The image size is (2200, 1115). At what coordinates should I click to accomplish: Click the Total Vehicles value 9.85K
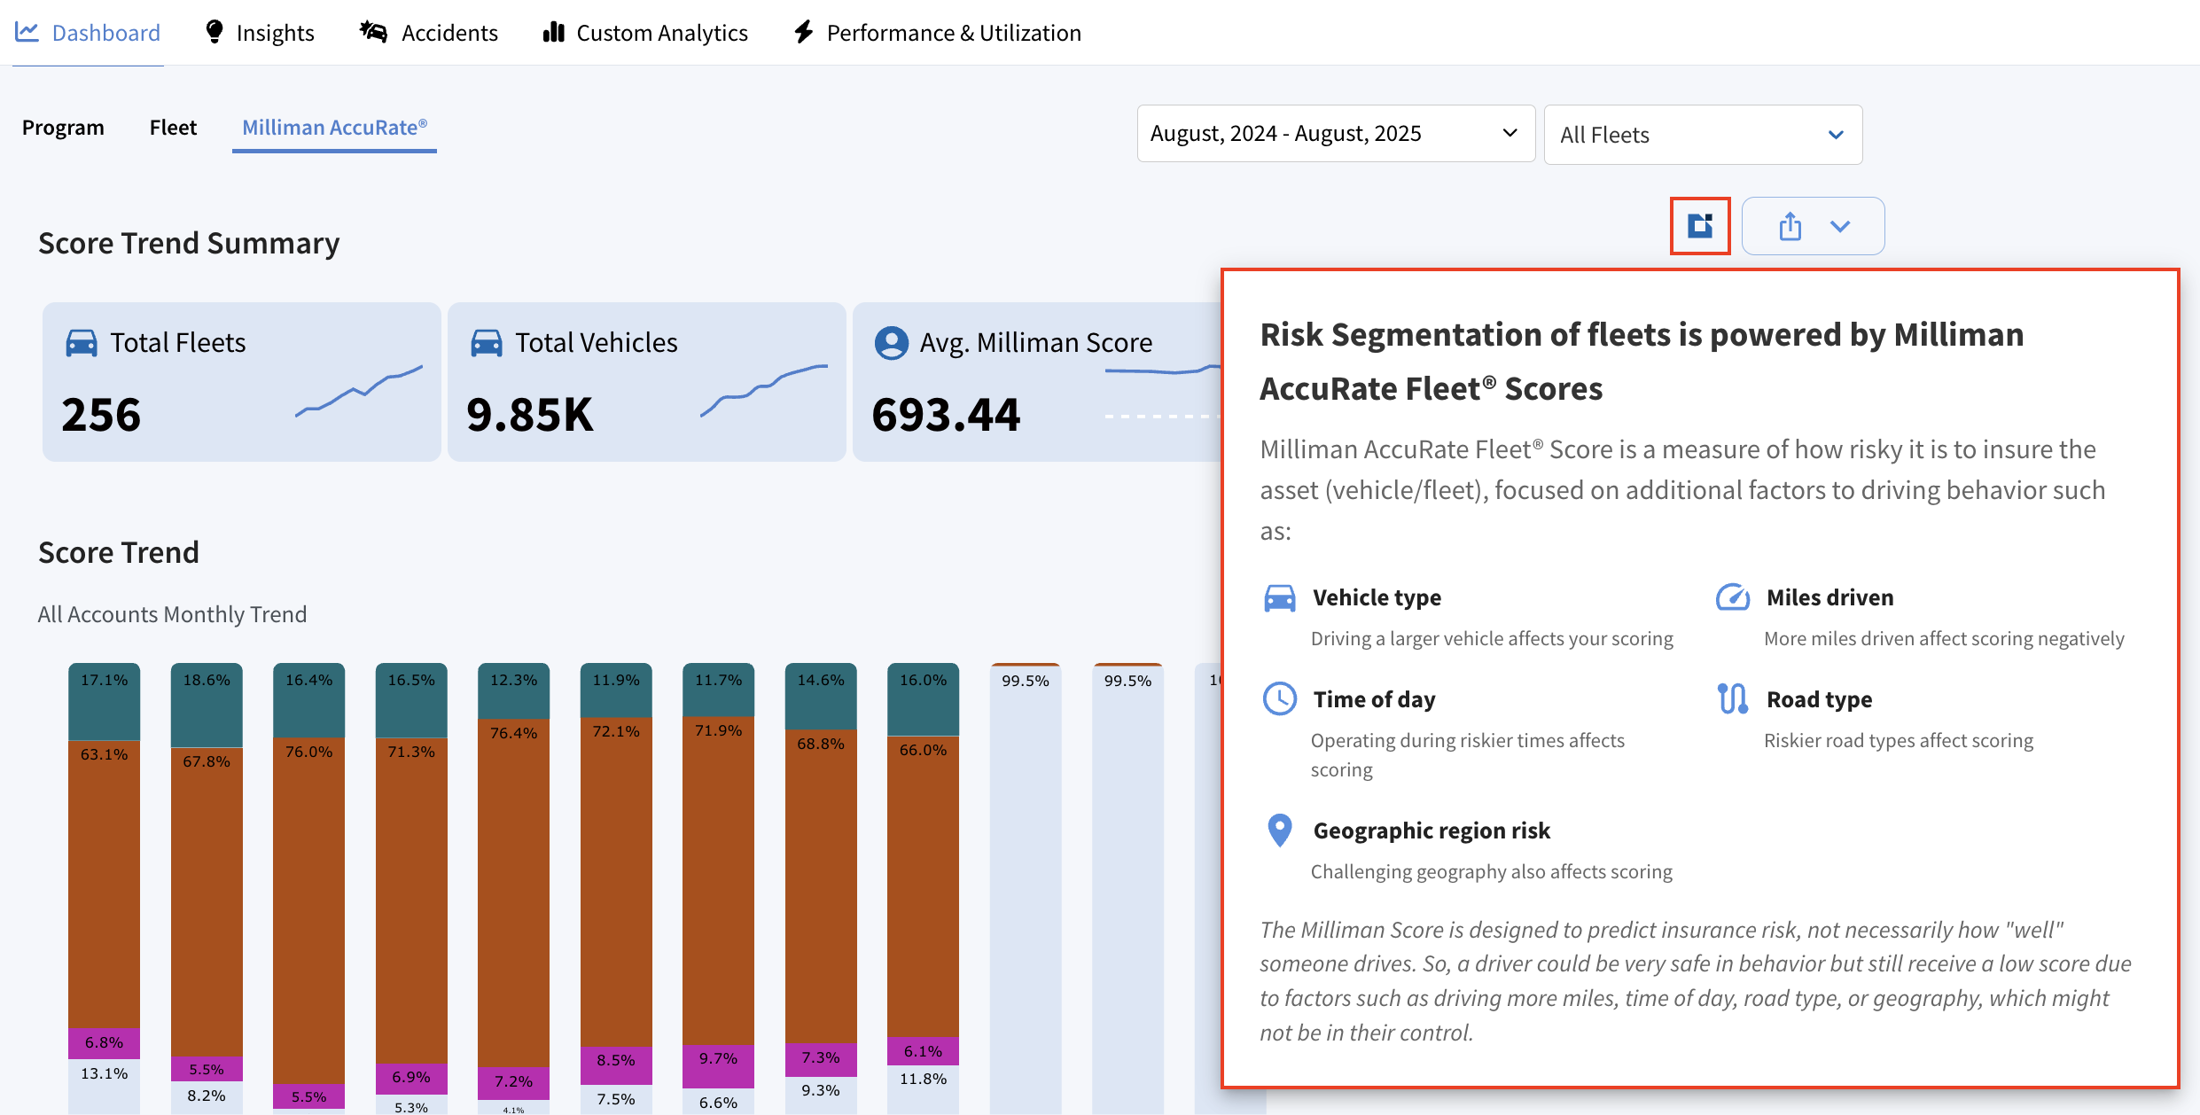(x=530, y=415)
